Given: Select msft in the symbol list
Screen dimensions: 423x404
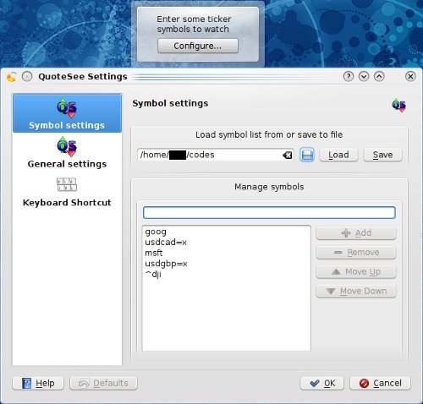Looking at the screenshot, I should (x=227, y=253).
